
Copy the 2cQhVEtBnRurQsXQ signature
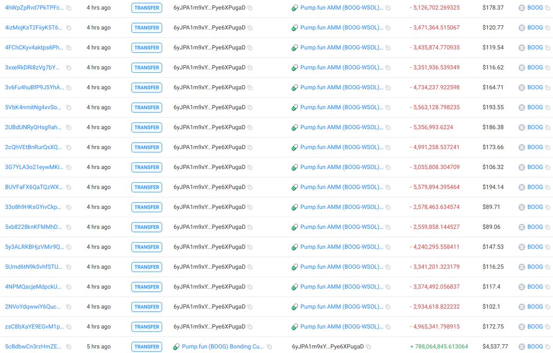click(69, 147)
